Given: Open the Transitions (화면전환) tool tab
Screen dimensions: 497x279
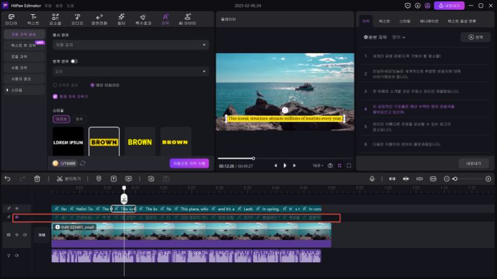Looking at the screenshot, I should 99,19.
